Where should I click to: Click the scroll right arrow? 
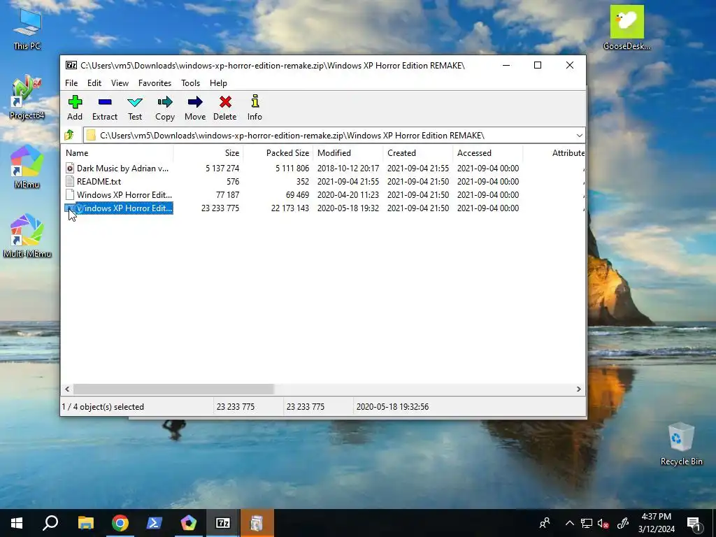tap(578, 389)
